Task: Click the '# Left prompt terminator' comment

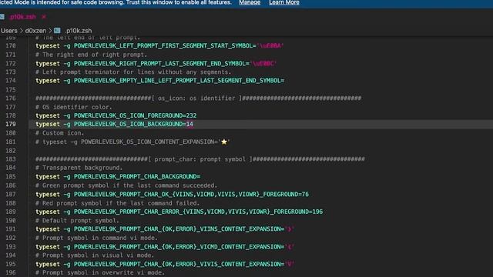Action: (133, 72)
